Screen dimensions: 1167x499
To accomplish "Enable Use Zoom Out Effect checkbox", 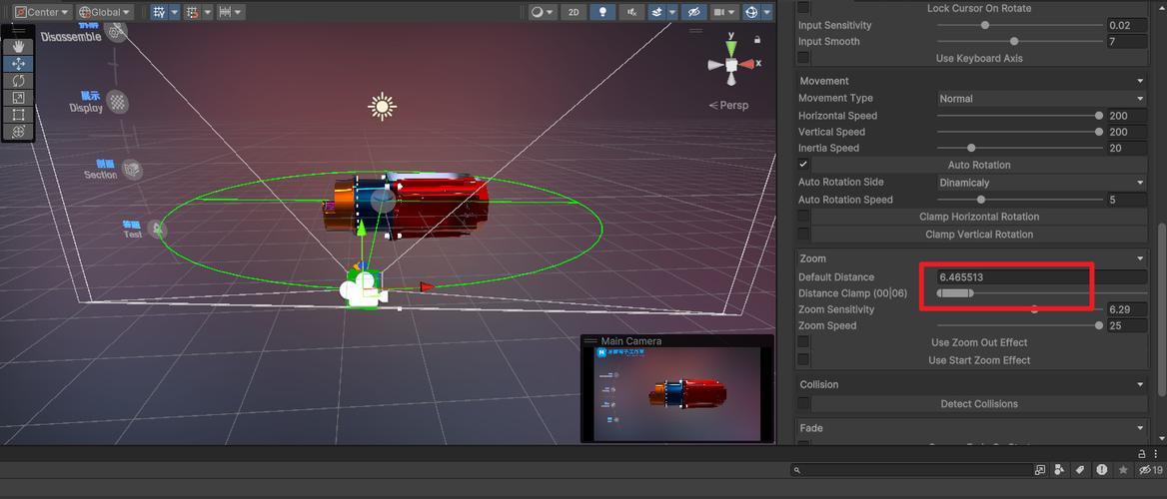I will coord(803,342).
